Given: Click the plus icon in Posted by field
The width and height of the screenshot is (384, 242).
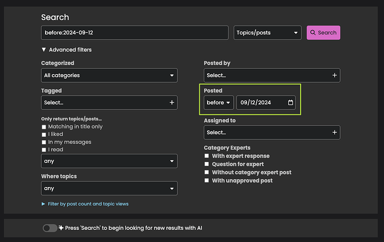Looking at the screenshot, I should tap(334, 75).
